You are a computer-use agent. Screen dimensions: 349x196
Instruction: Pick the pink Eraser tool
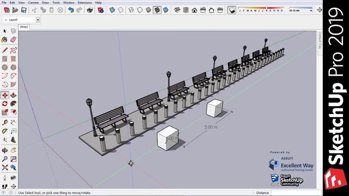tap(13, 40)
